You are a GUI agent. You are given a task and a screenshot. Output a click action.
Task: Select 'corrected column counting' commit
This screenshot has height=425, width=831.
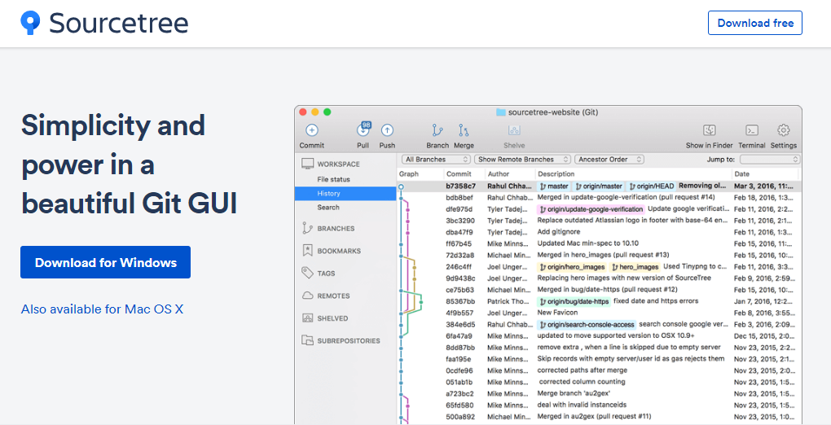599,382
